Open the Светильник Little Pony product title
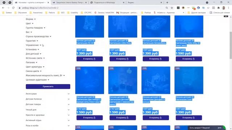 120,42
